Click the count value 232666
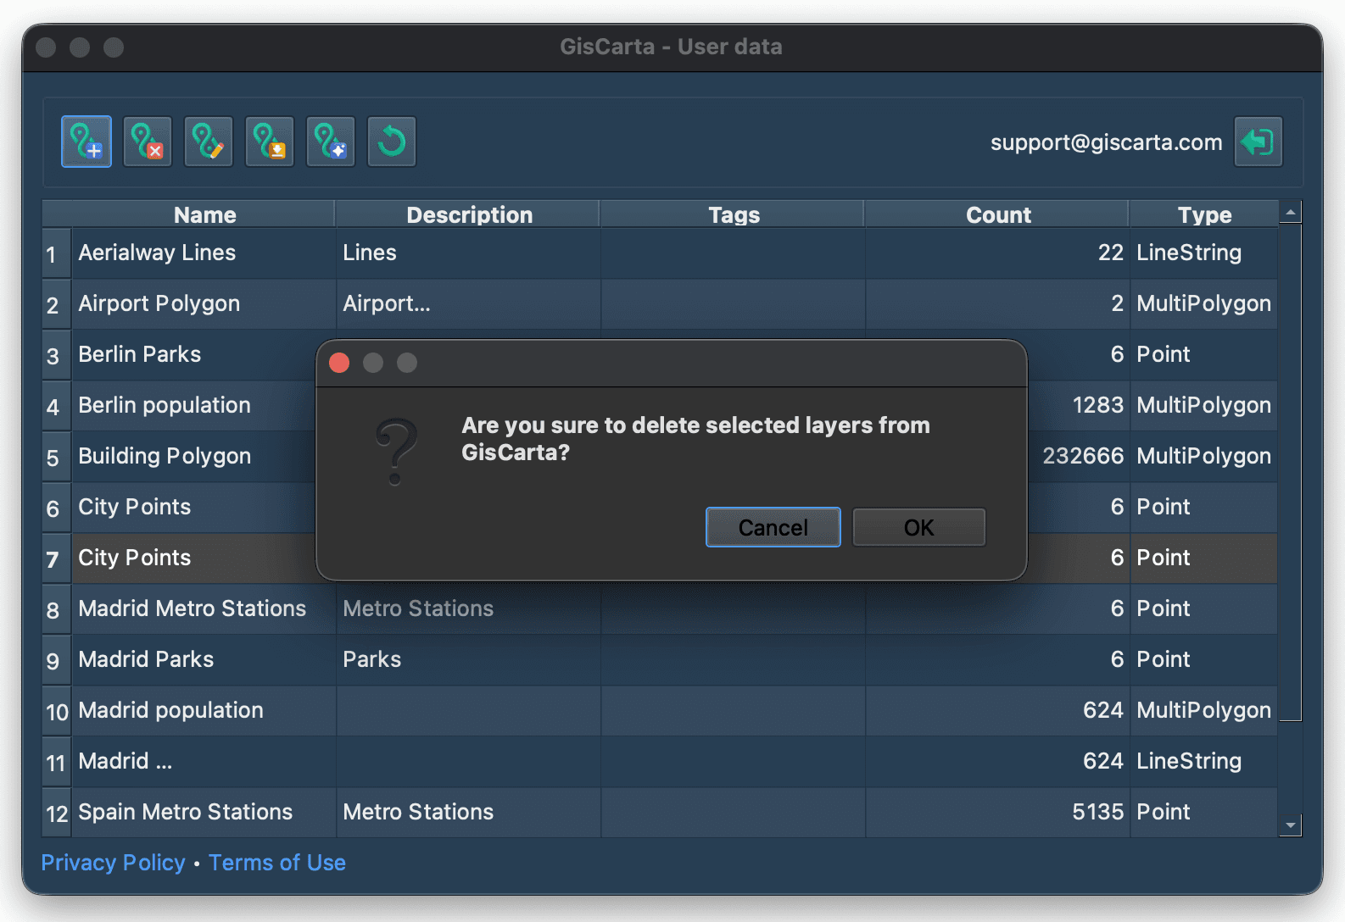 1083,456
